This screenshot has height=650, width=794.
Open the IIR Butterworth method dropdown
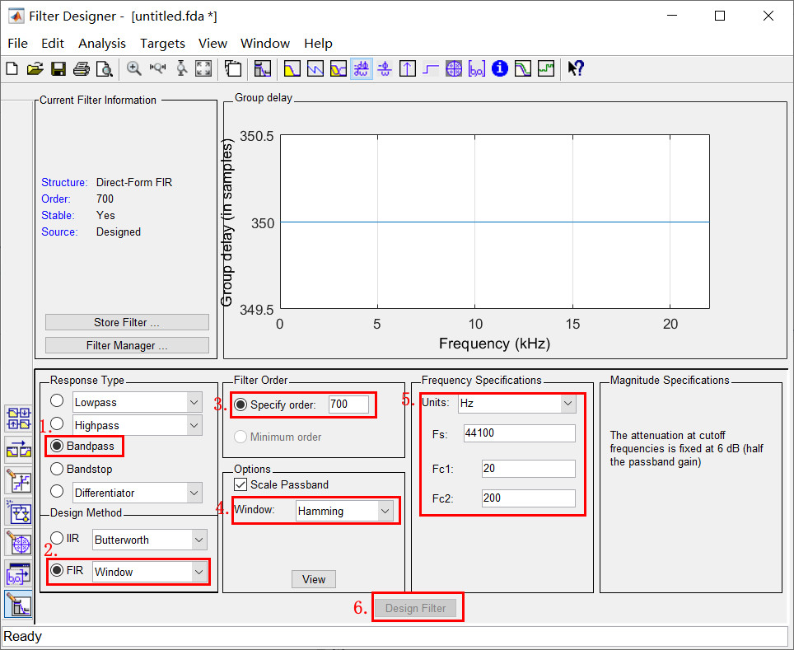[199, 540]
